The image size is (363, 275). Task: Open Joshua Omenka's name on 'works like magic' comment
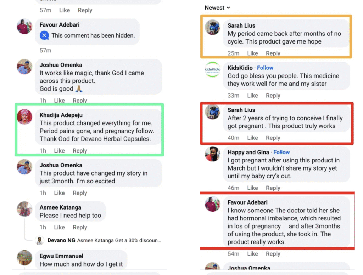pyautogui.click(x=61, y=65)
